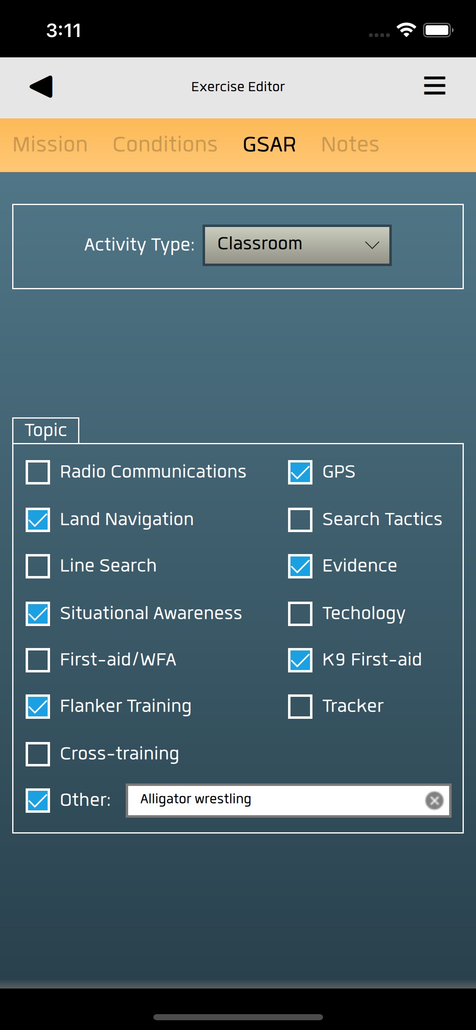
Task: Tap the back arrow icon
Action: (41, 87)
